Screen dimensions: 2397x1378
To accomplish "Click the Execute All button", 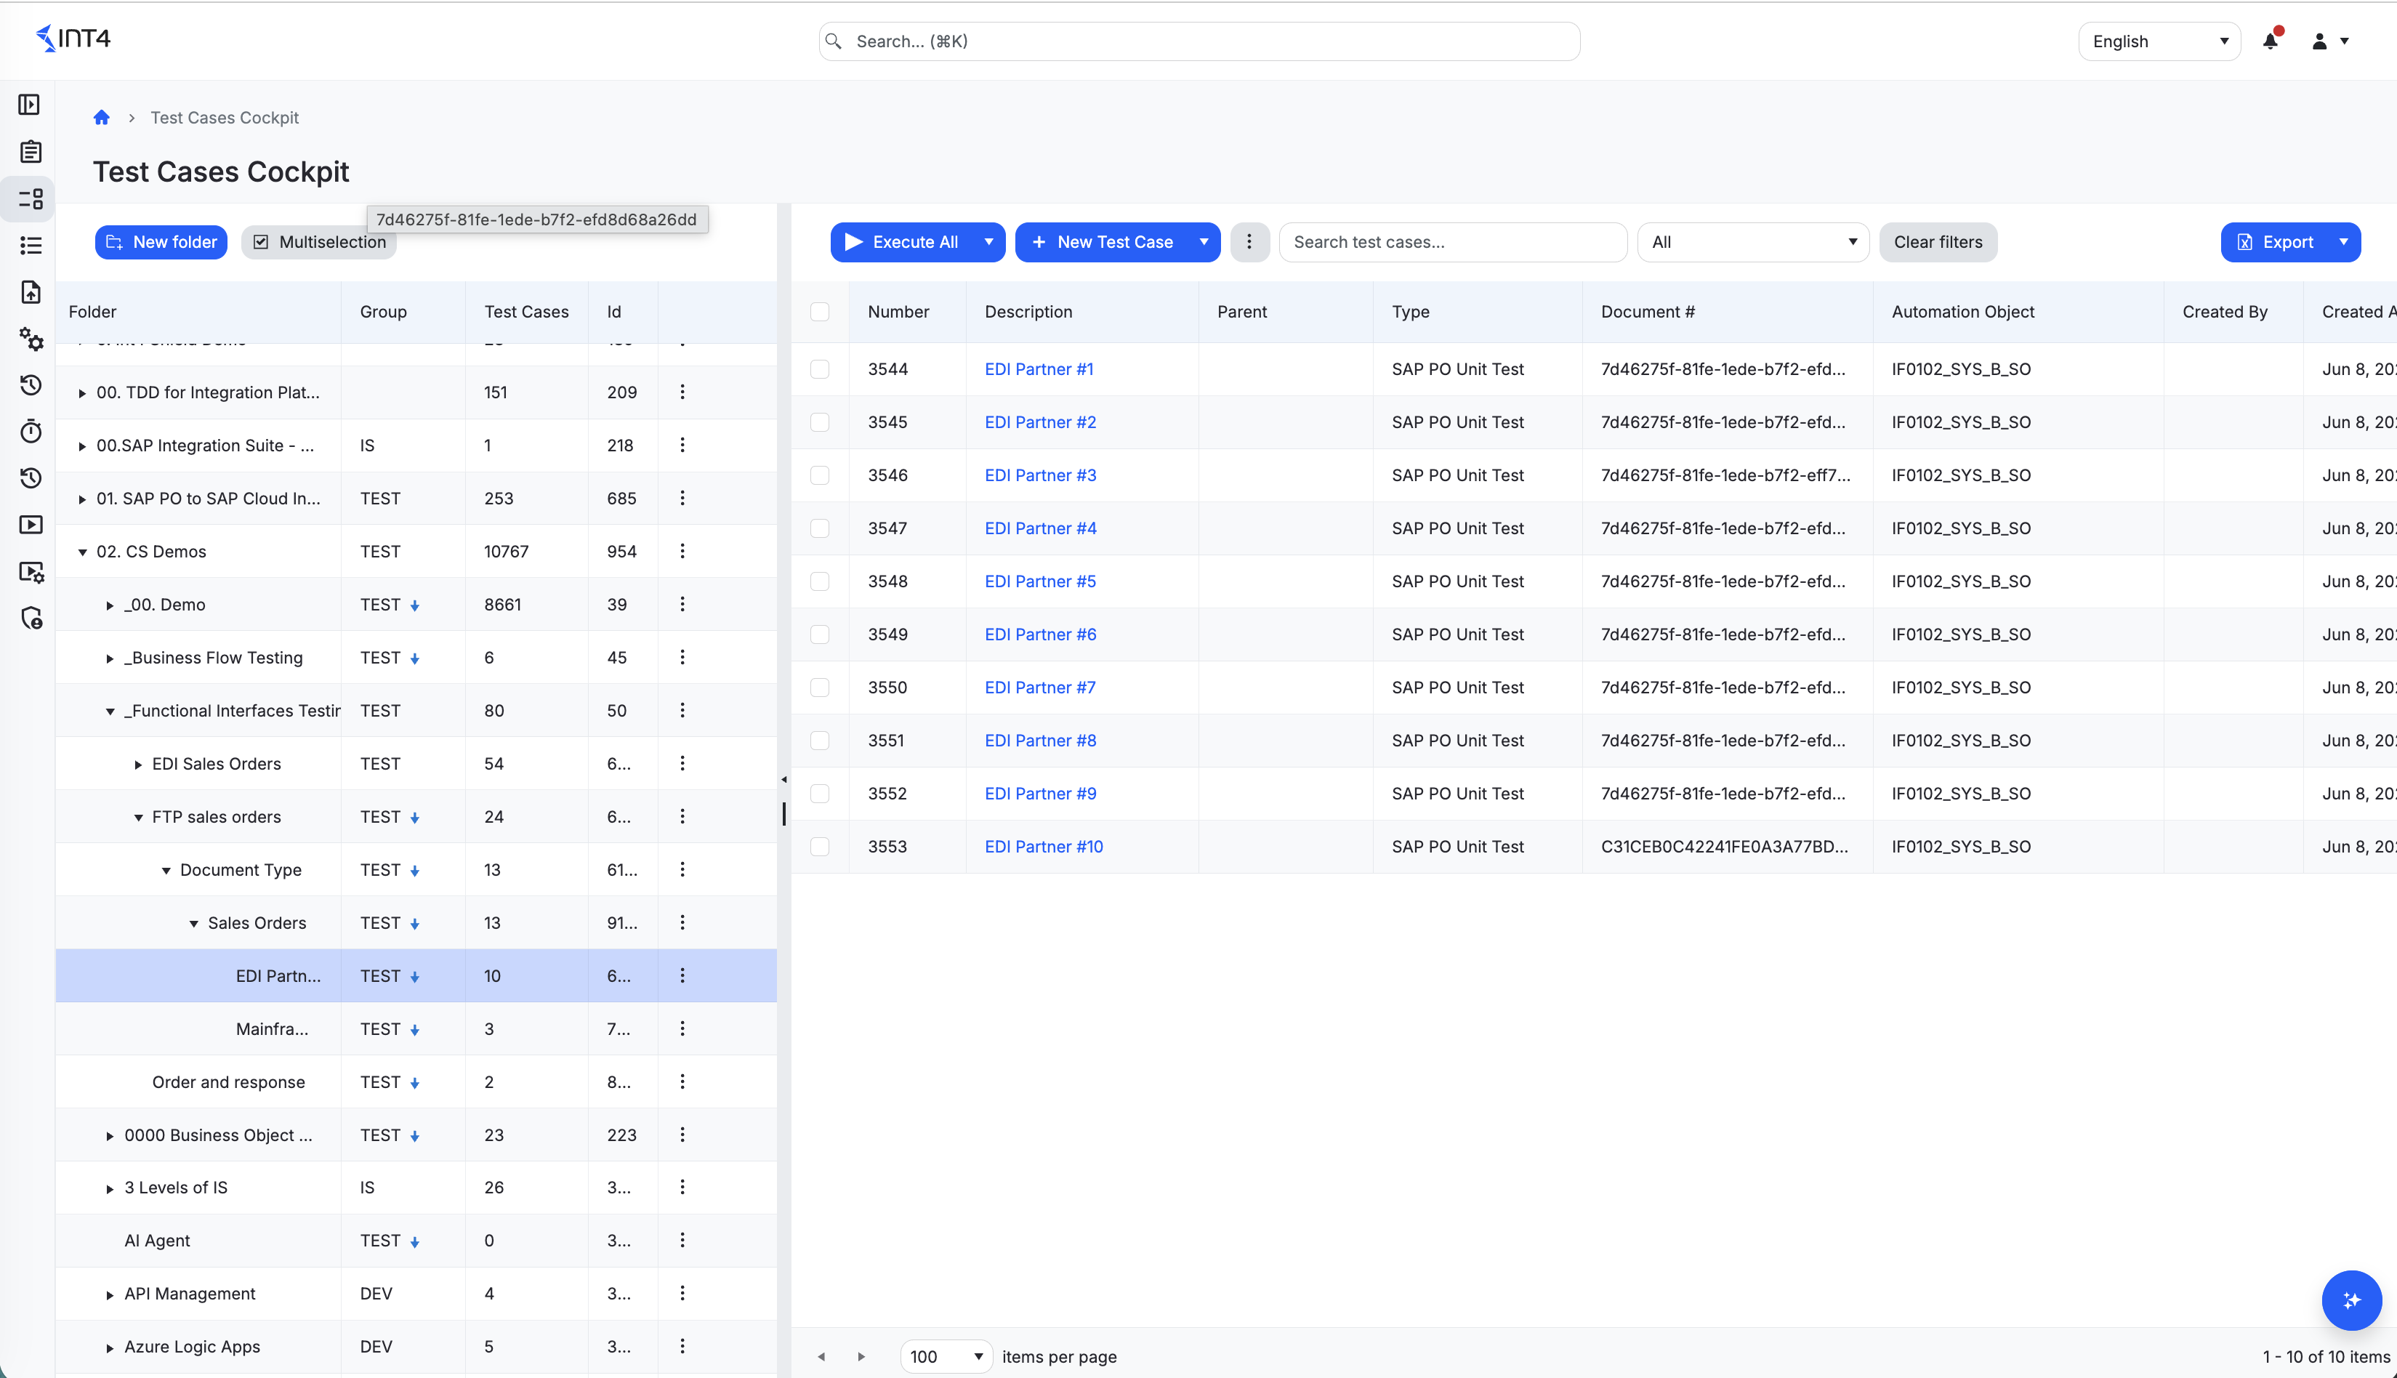I will coord(902,242).
